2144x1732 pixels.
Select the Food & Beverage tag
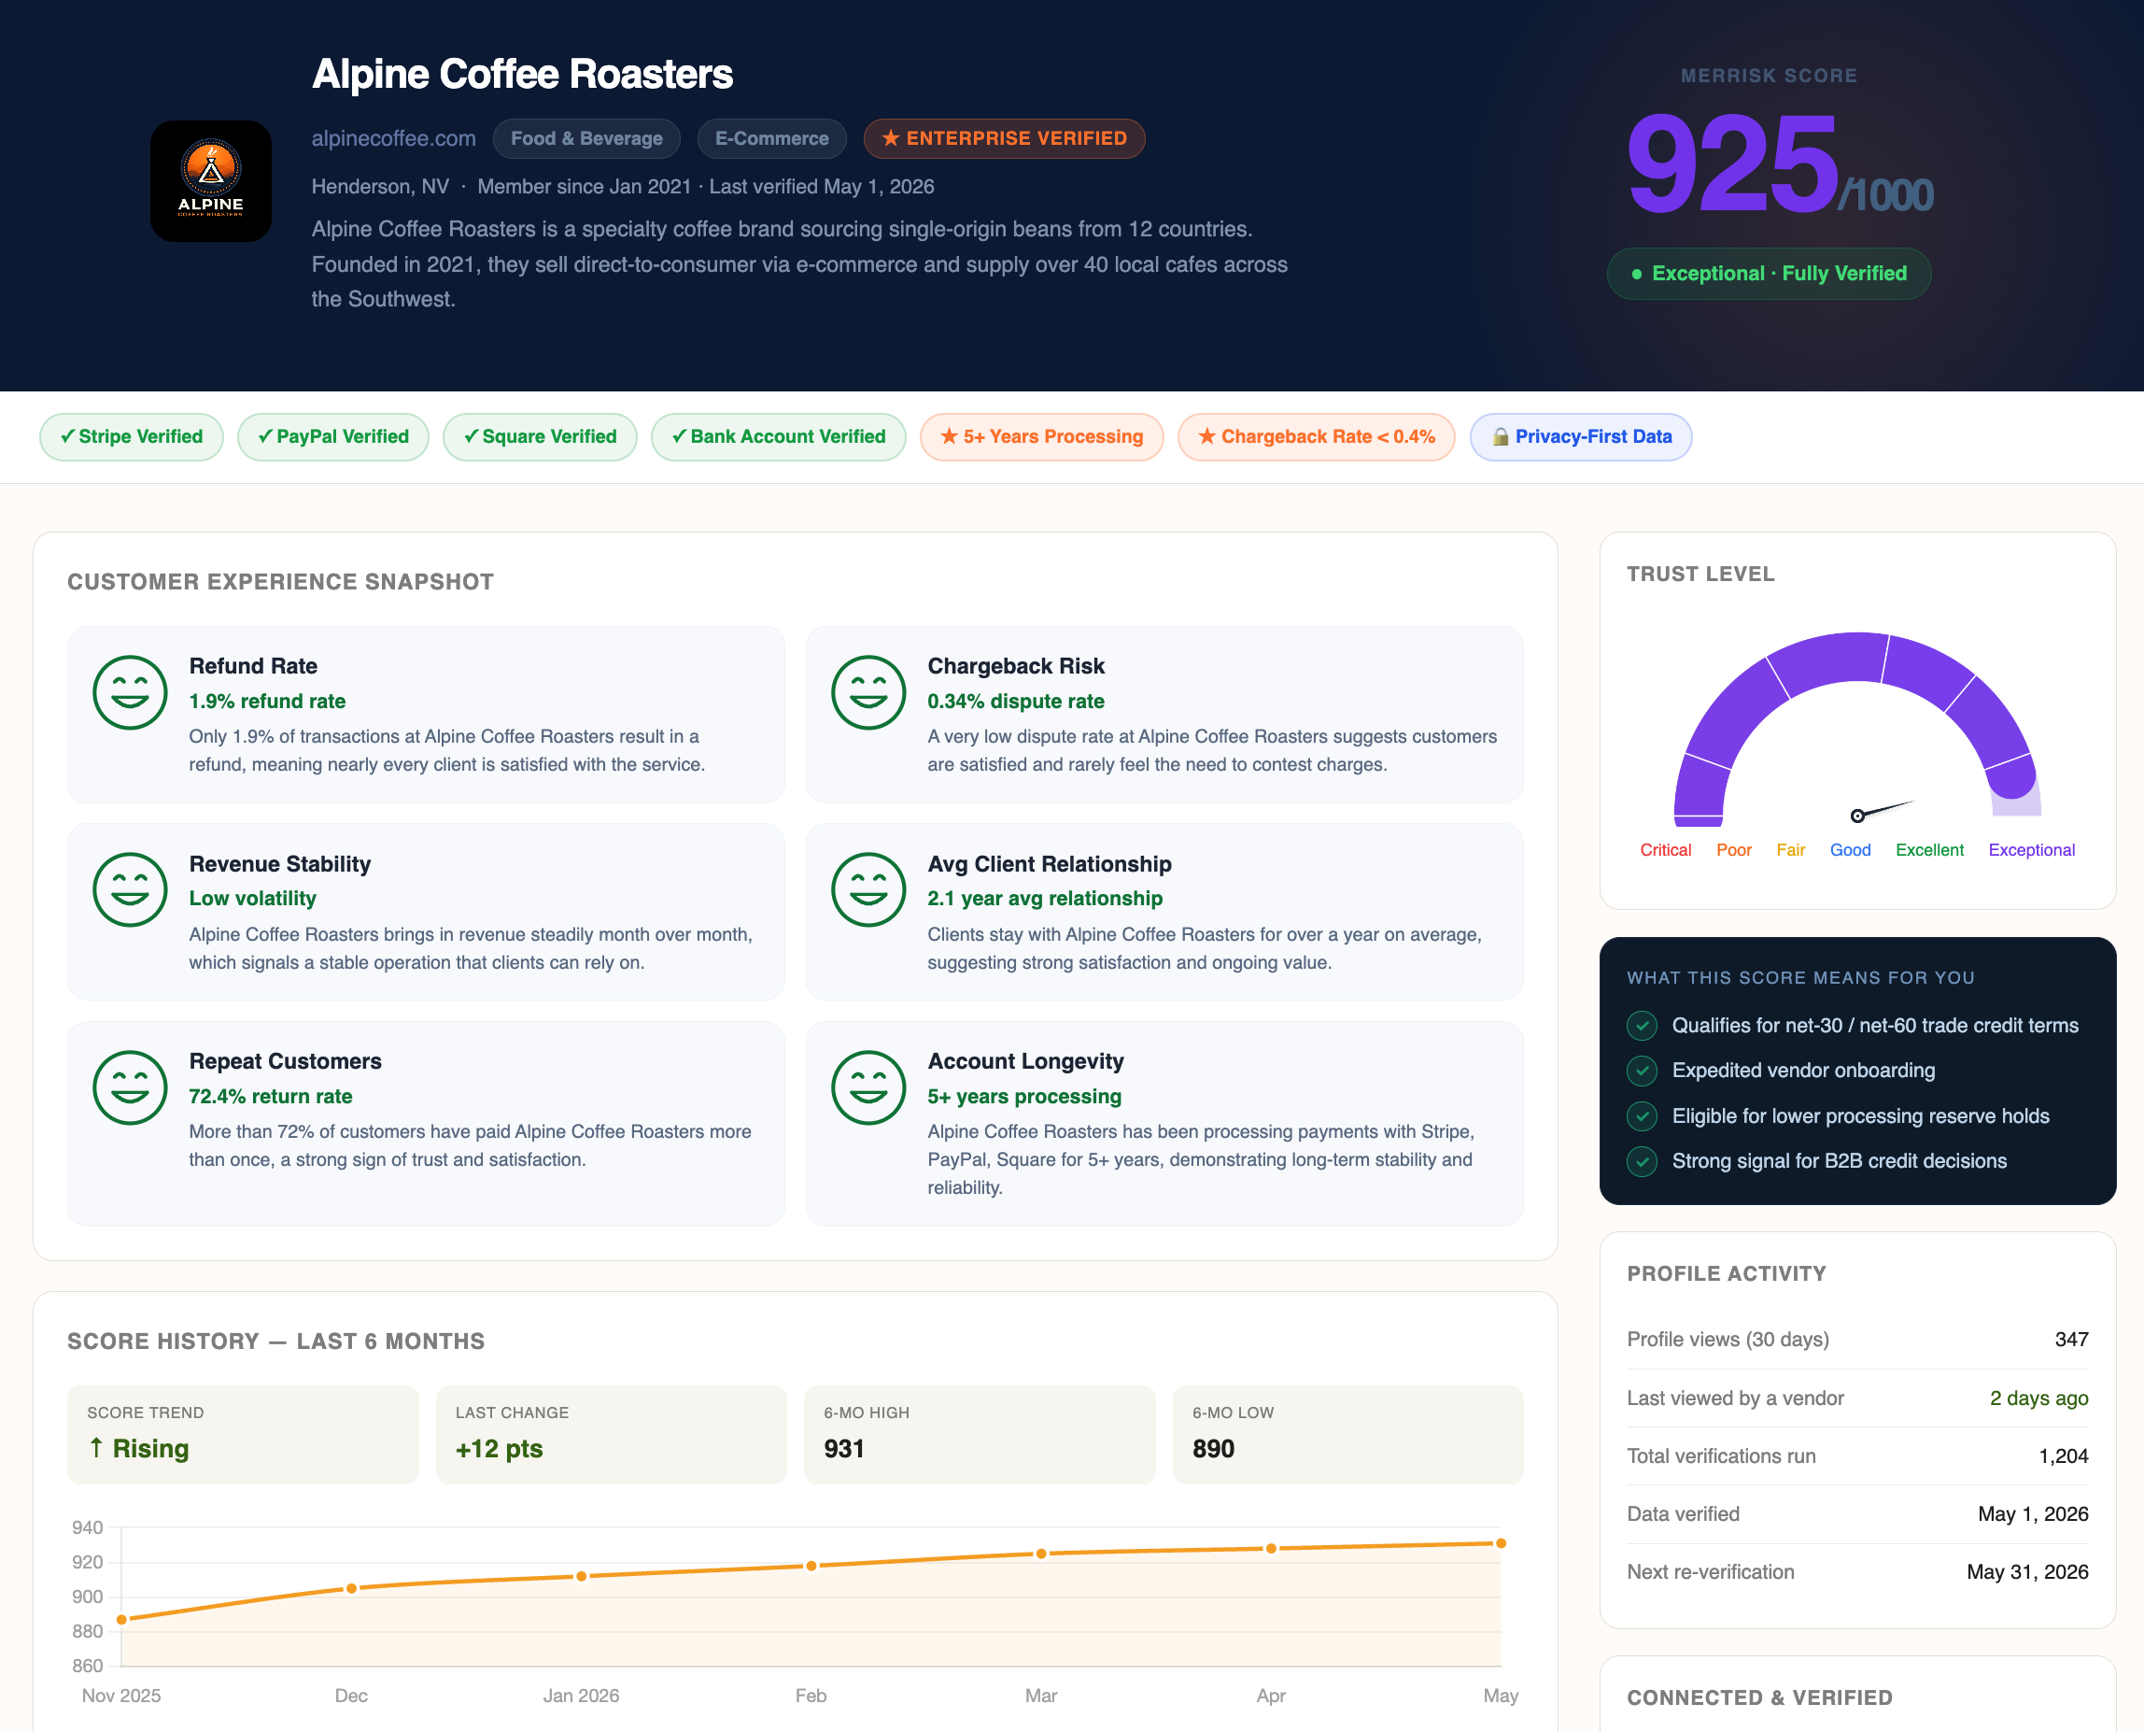[586, 138]
